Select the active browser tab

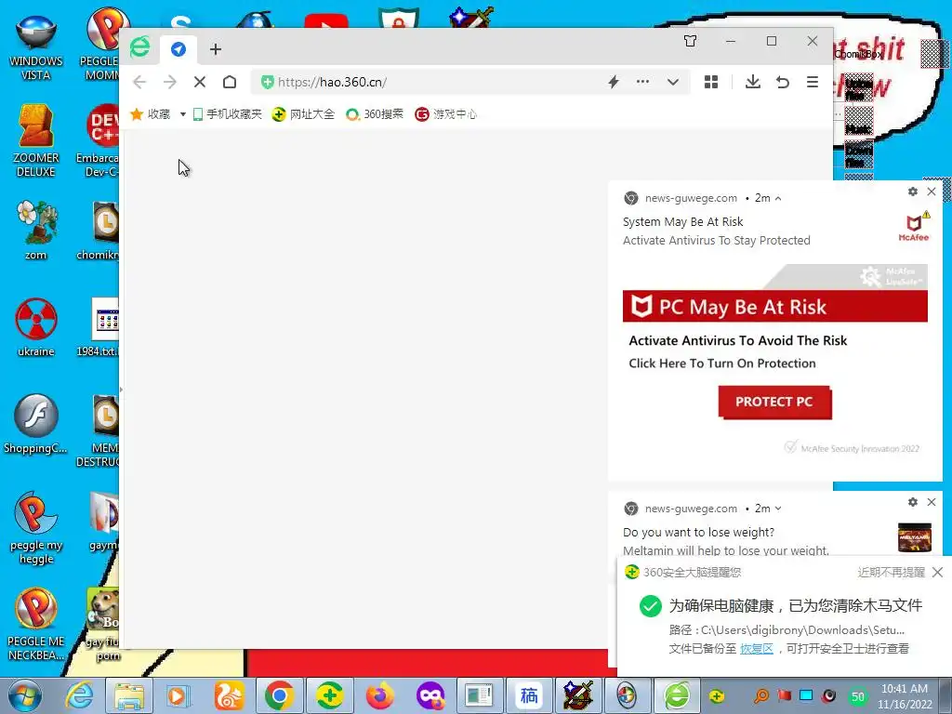(x=178, y=49)
